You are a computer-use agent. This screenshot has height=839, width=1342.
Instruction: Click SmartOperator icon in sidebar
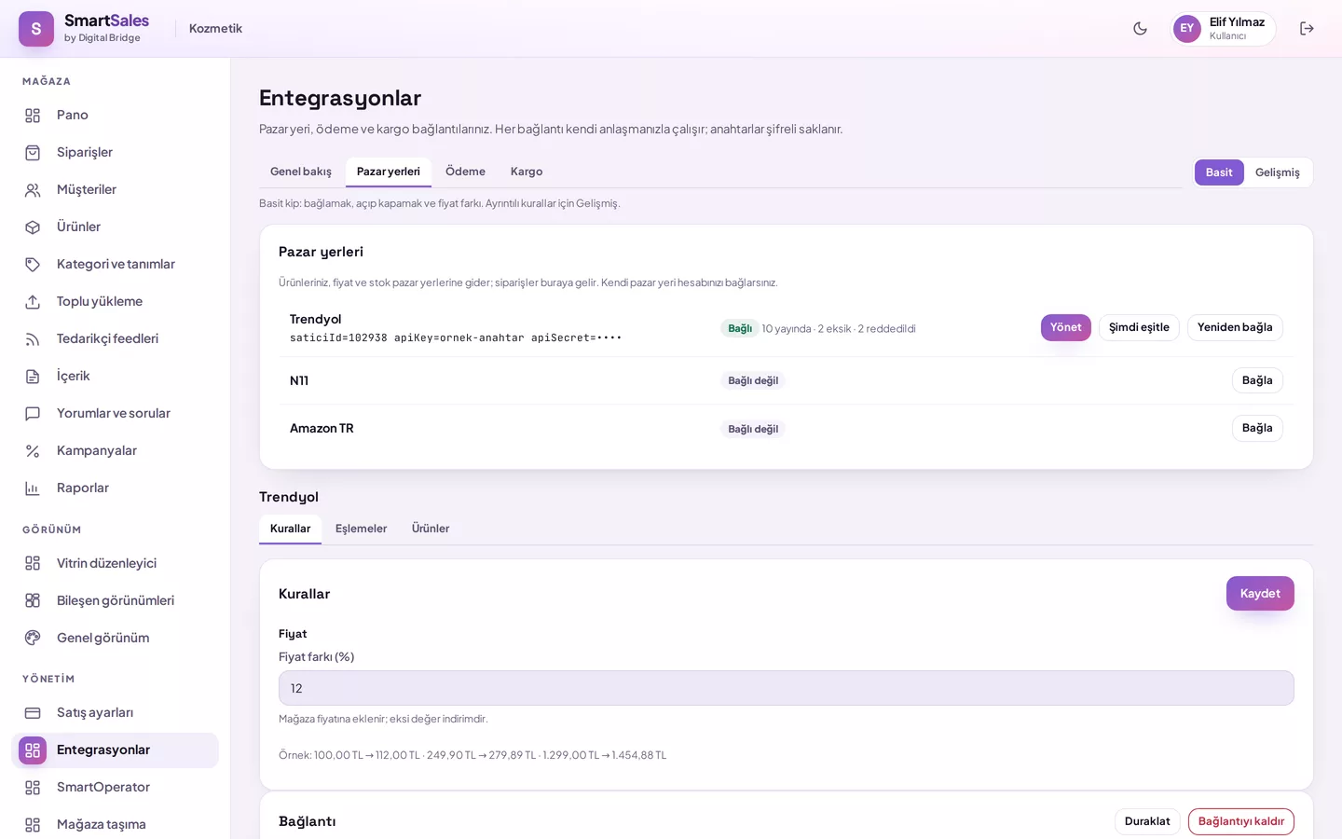pyautogui.click(x=33, y=788)
